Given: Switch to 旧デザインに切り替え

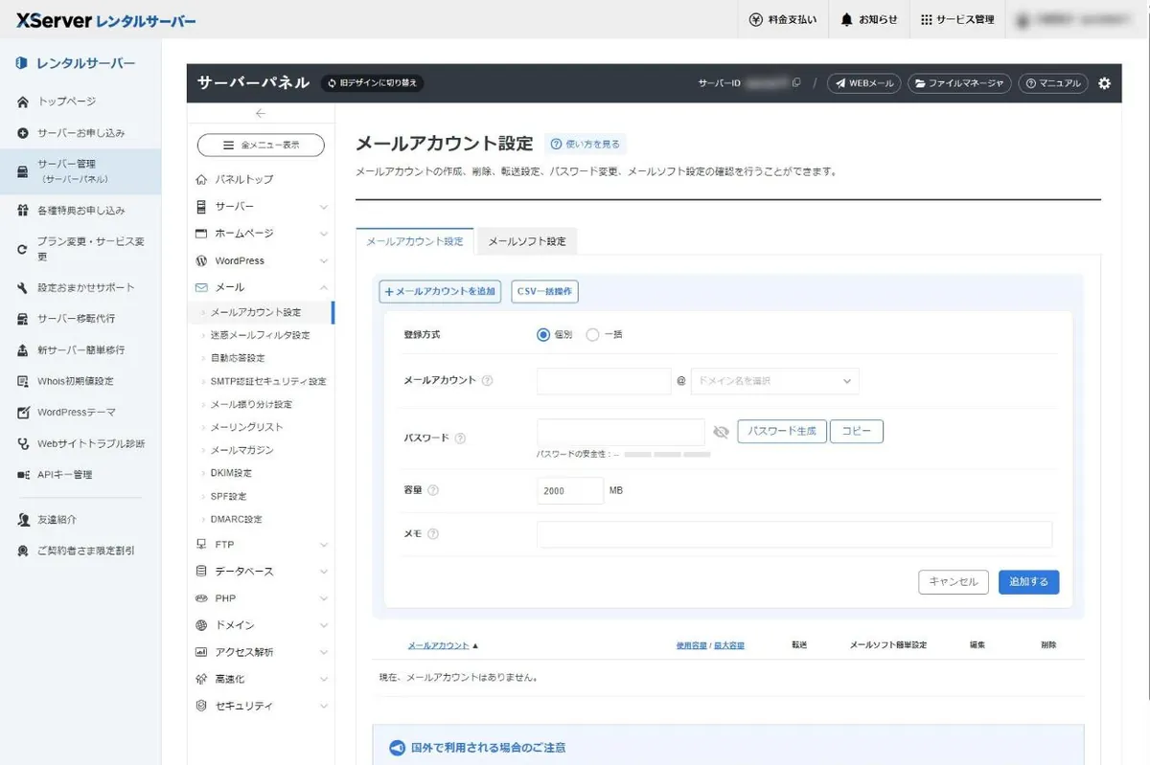Looking at the screenshot, I should (372, 83).
